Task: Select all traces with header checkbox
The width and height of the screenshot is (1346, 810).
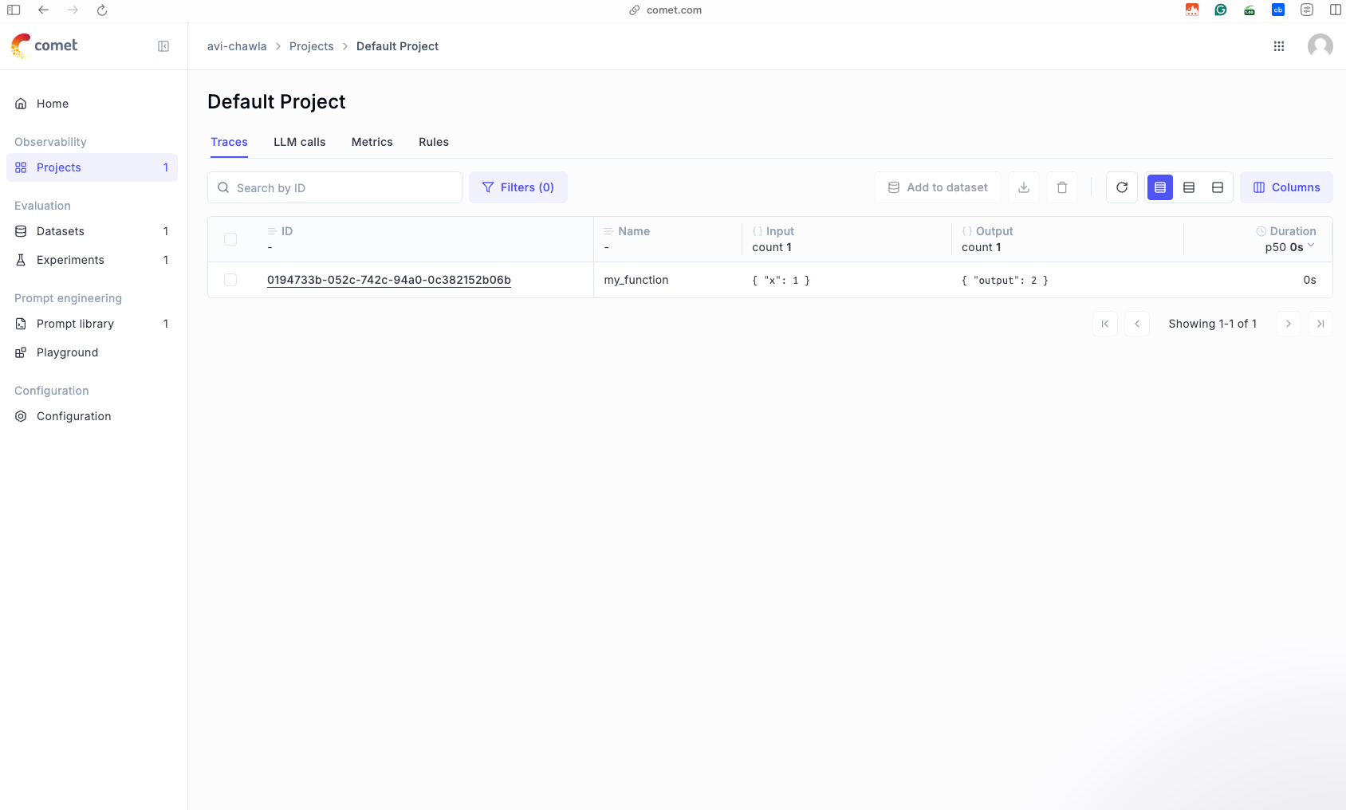Action: pos(230,239)
